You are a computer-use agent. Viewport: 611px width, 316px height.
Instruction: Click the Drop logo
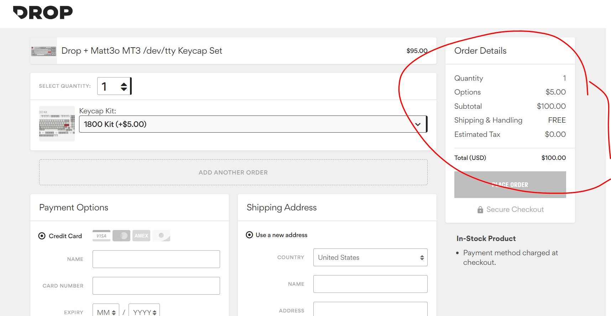tap(43, 13)
